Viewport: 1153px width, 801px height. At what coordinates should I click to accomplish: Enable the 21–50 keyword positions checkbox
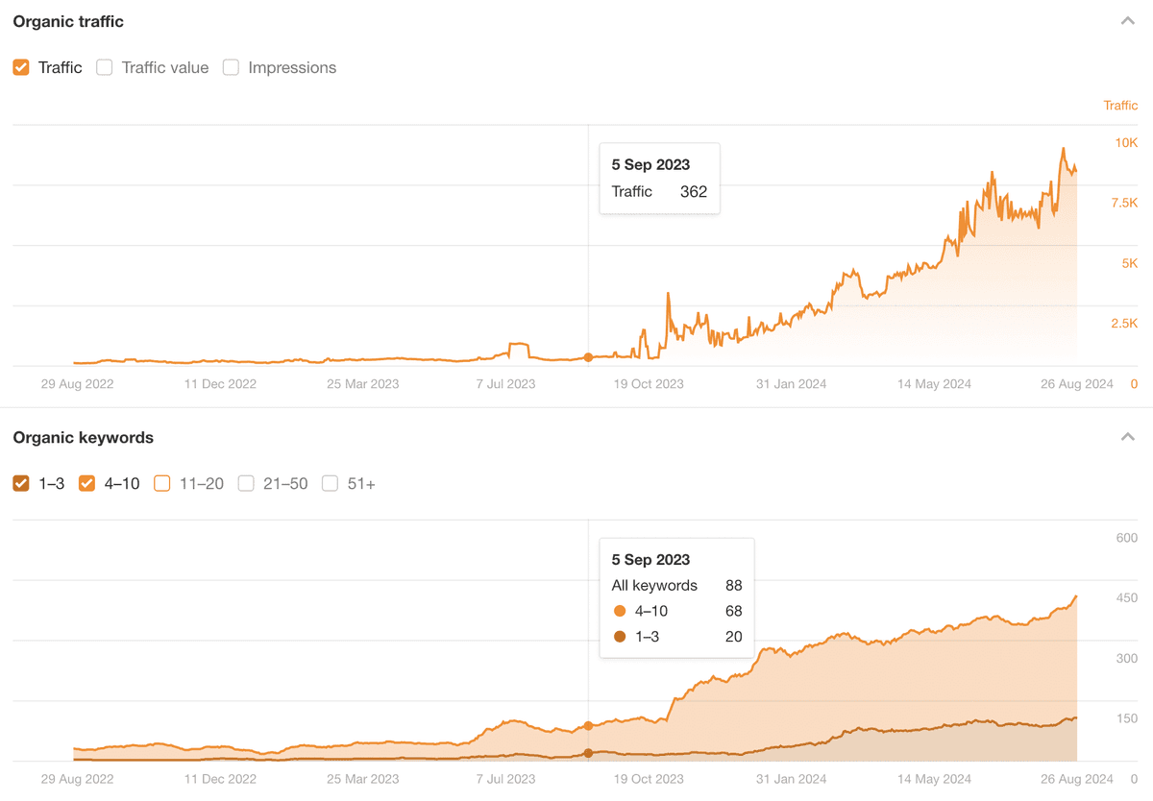pyautogui.click(x=246, y=484)
